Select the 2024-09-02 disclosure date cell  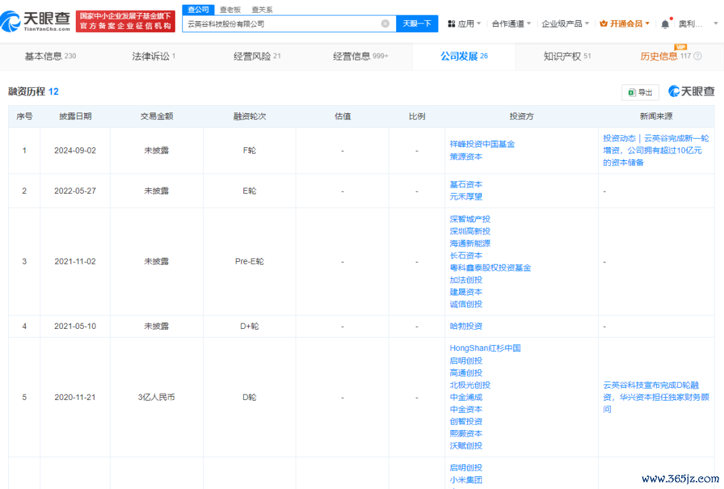click(75, 151)
